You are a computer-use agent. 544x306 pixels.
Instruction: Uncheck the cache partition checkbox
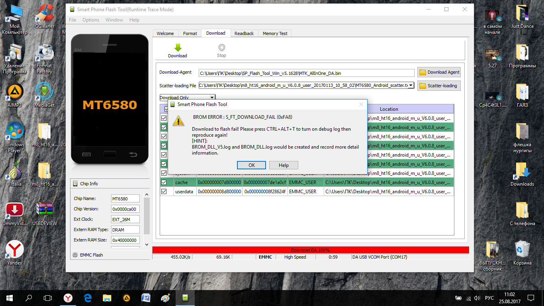[164, 182]
